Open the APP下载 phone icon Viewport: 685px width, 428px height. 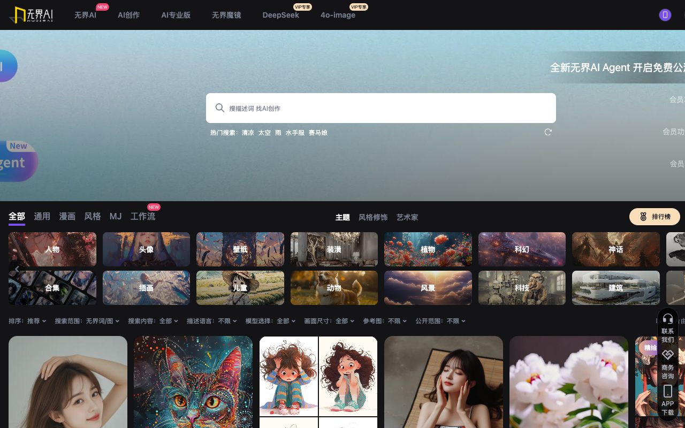667,391
